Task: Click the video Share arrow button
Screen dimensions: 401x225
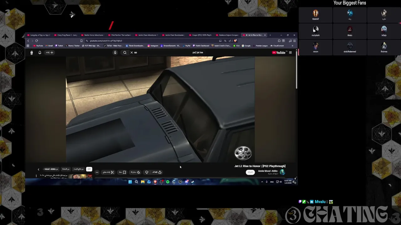Action: (x=135, y=172)
